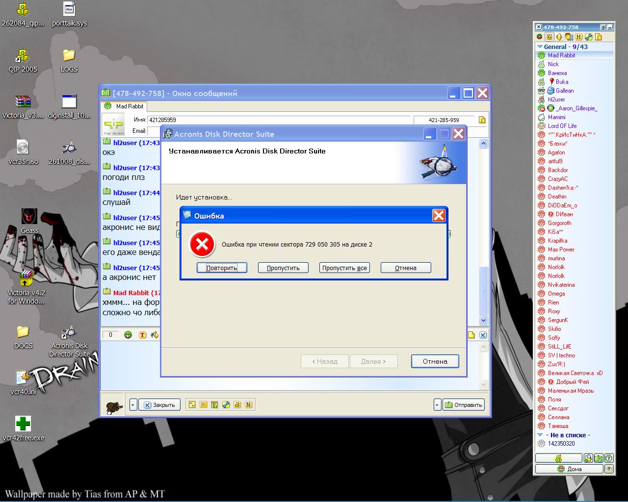The width and height of the screenshot is (628, 502).
Task: Open the dropdown next to Отправить
Action: tap(438, 405)
